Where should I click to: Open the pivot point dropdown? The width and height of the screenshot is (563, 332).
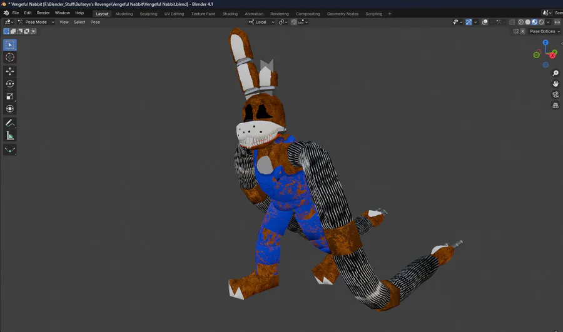(x=283, y=23)
